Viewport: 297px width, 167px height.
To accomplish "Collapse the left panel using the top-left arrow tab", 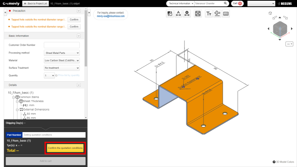I will (5, 13).
